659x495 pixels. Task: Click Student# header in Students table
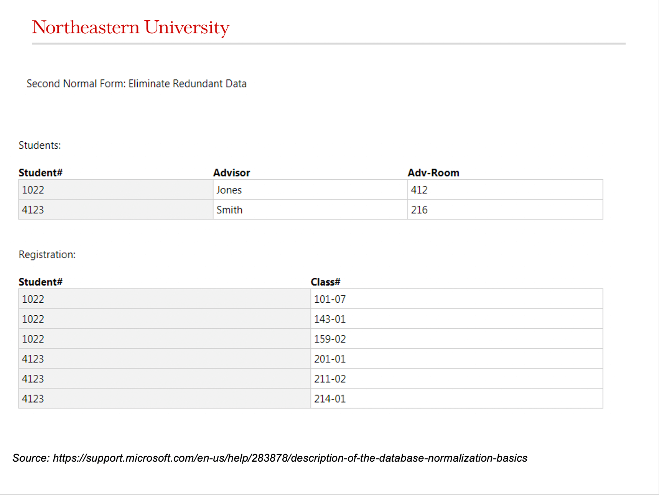[x=40, y=173]
